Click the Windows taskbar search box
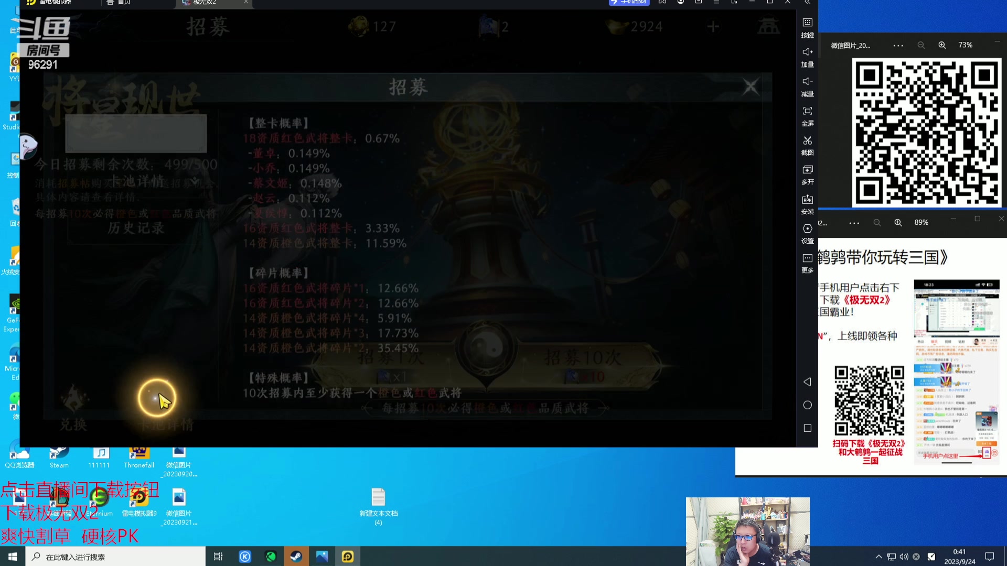 click(115, 557)
